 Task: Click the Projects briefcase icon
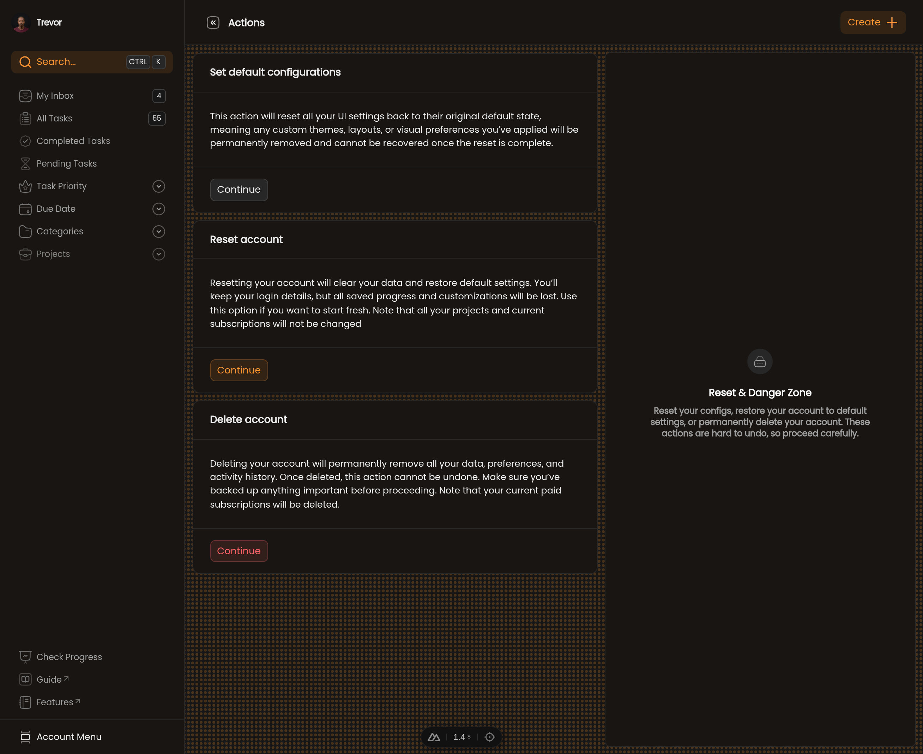point(25,254)
